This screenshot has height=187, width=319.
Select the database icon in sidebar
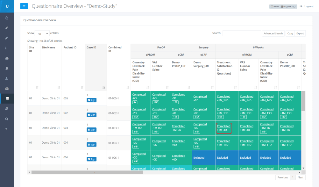tap(7, 99)
